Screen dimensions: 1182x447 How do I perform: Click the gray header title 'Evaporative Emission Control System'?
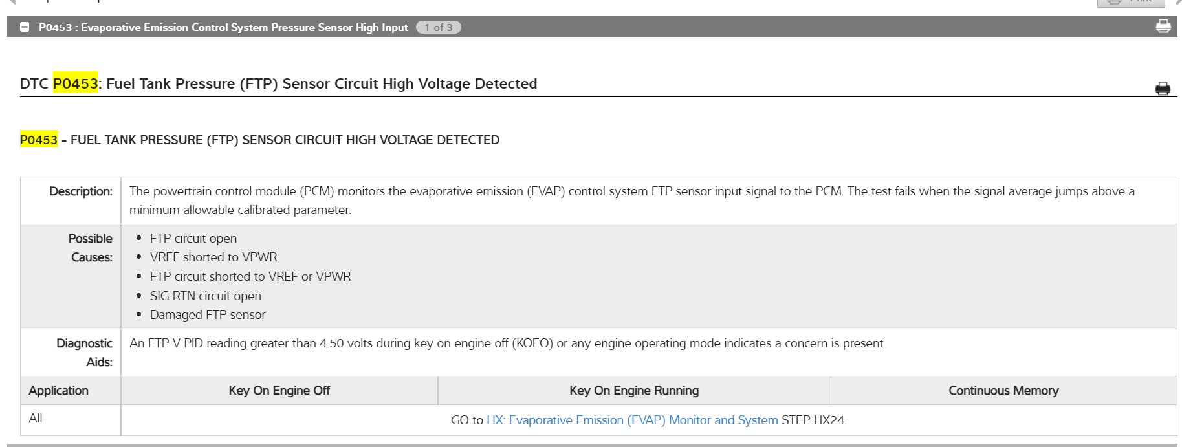[x=223, y=27]
